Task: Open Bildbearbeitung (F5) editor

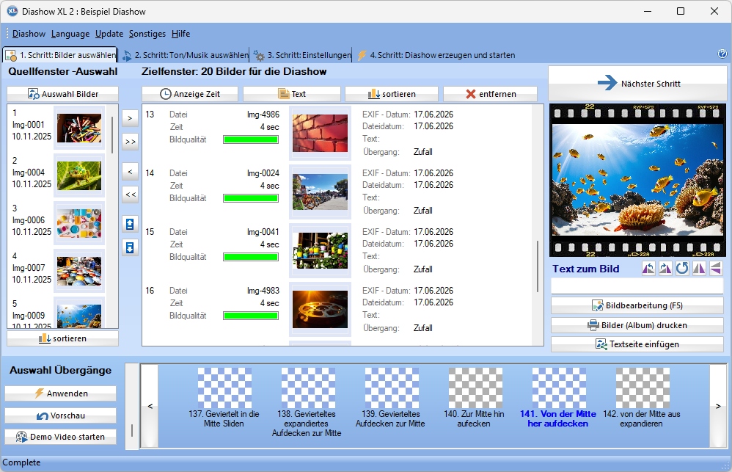Action: point(637,305)
